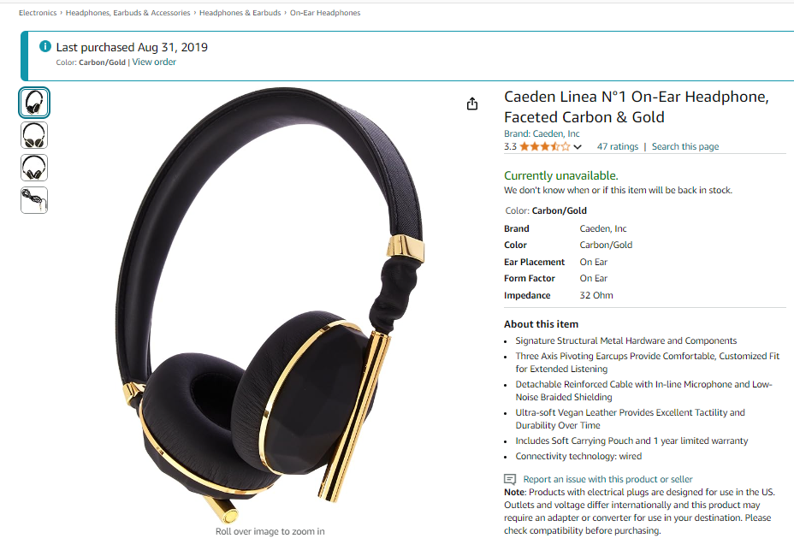Select the second front-view headphone thumbnail
The height and width of the screenshot is (550, 794).
point(34,135)
